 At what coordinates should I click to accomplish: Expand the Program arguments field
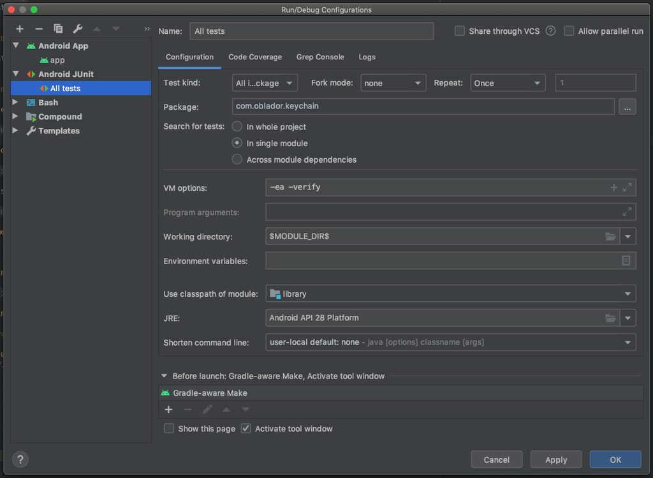(x=627, y=212)
